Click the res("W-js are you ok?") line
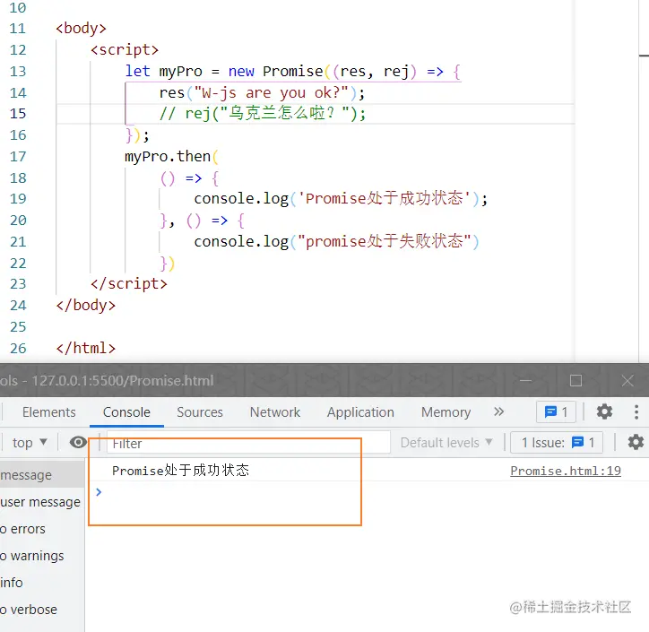The height and width of the screenshot is (632, 649). pos(262,92)
